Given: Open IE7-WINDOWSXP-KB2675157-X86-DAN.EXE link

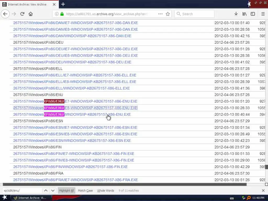Looking at the screenshot, I should 76,23.
